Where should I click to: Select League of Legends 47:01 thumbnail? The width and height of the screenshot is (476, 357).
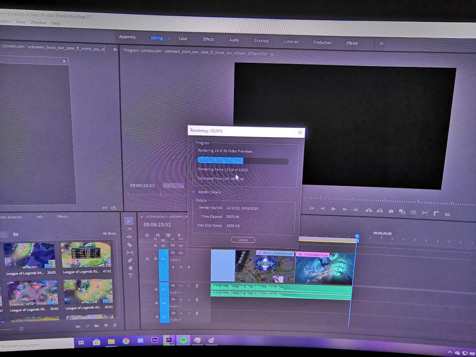coord(86,255)
